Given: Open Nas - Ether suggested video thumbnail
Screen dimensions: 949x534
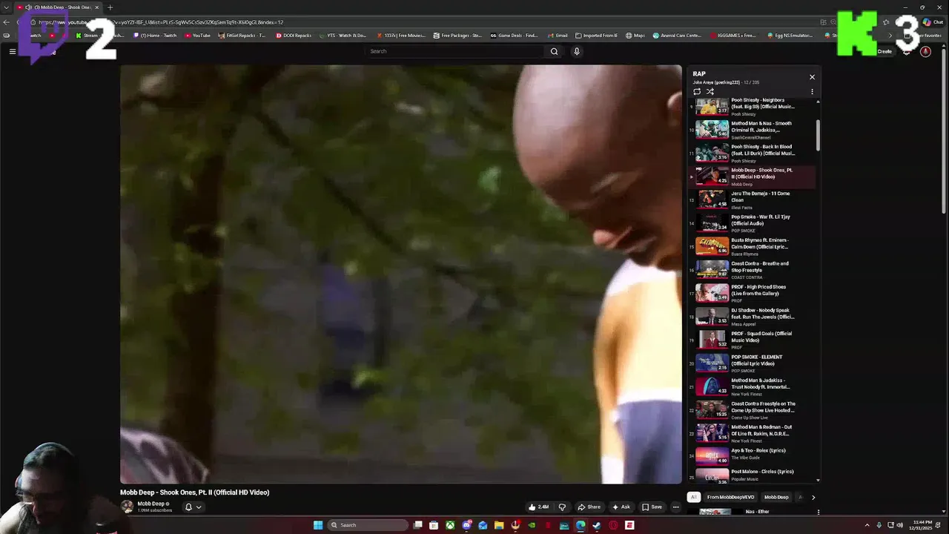Looking at the screenshot, I should pos(715,512).
